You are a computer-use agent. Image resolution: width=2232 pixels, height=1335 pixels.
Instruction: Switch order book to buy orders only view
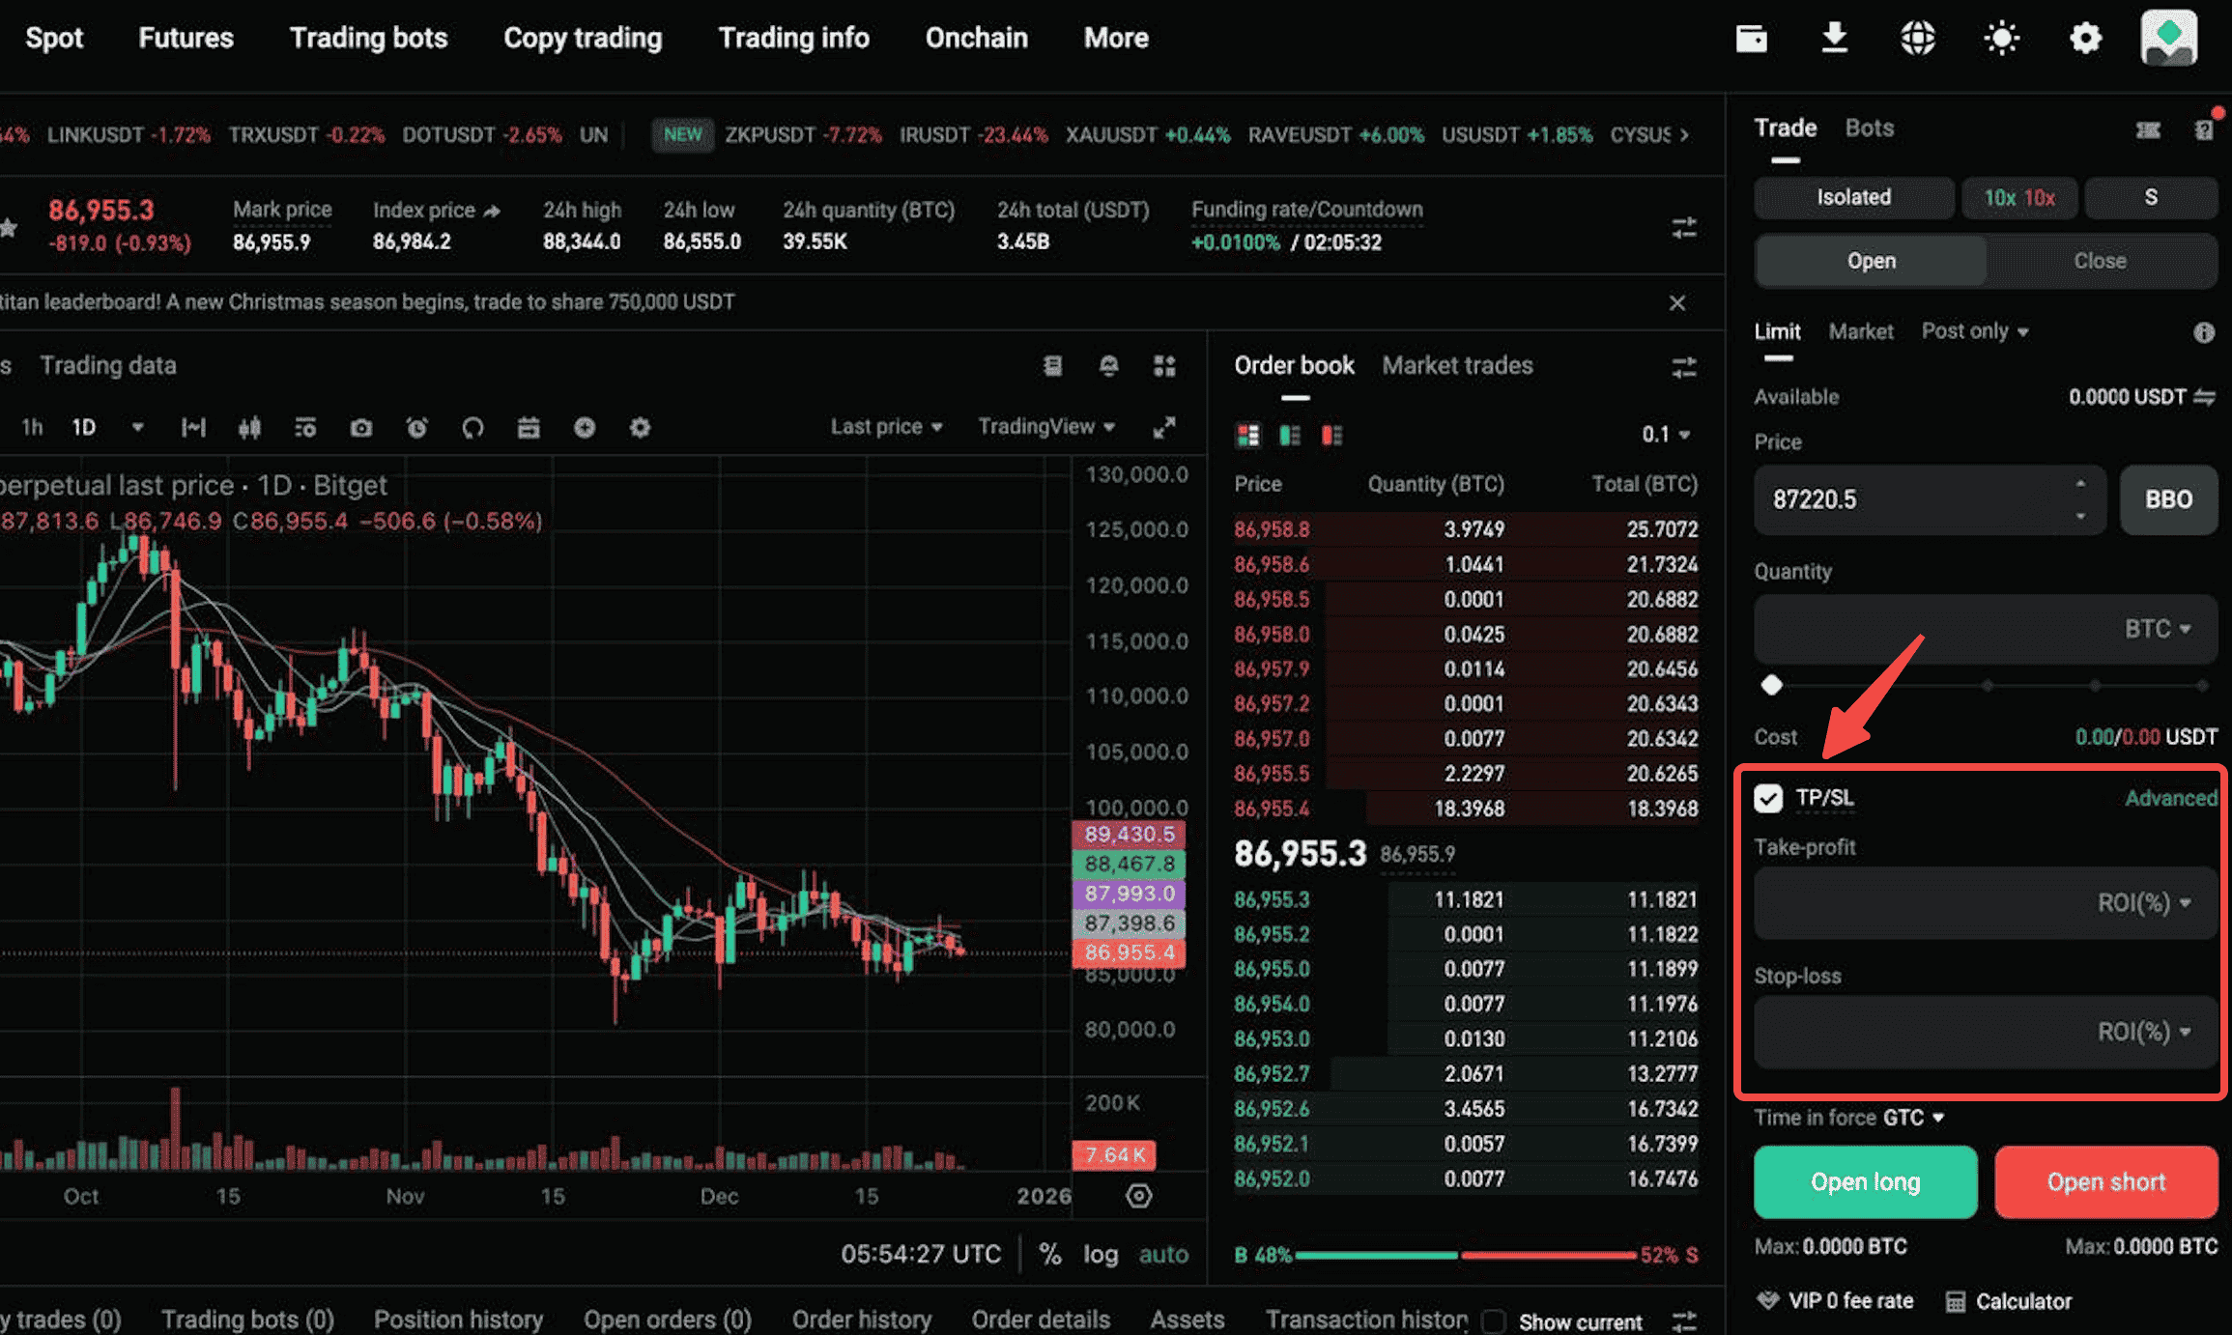pyautogui.click(x=1289, y=435)
